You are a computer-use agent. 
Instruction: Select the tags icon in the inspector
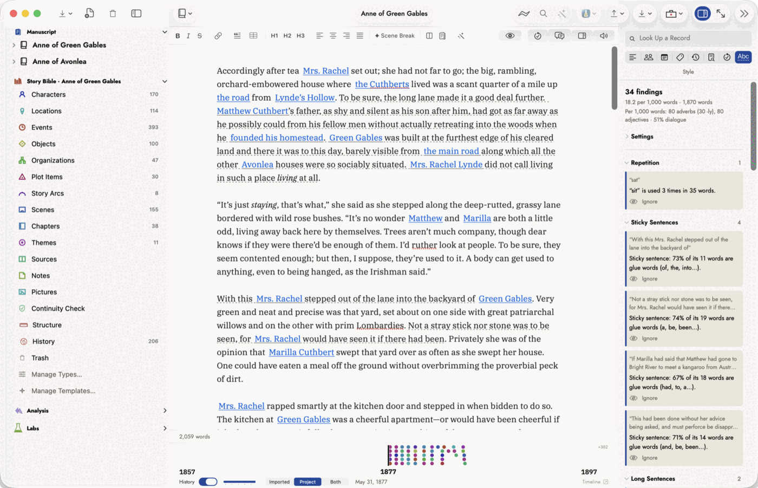pos(680,57)
